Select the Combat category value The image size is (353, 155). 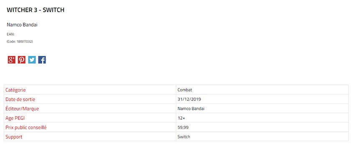(185, 90)
